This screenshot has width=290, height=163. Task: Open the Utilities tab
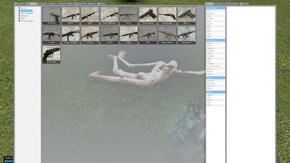click(244, 4)
